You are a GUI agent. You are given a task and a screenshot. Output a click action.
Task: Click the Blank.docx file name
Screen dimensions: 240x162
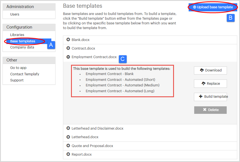click(x=80, y=40)
